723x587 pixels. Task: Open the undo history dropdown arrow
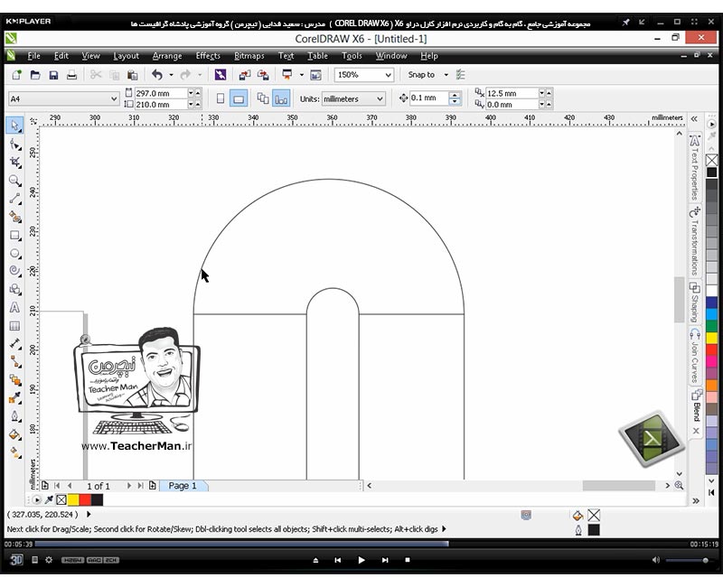click(x=171, y=75)
